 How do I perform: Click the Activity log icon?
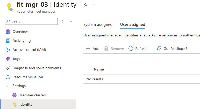[x=8, y=41]
